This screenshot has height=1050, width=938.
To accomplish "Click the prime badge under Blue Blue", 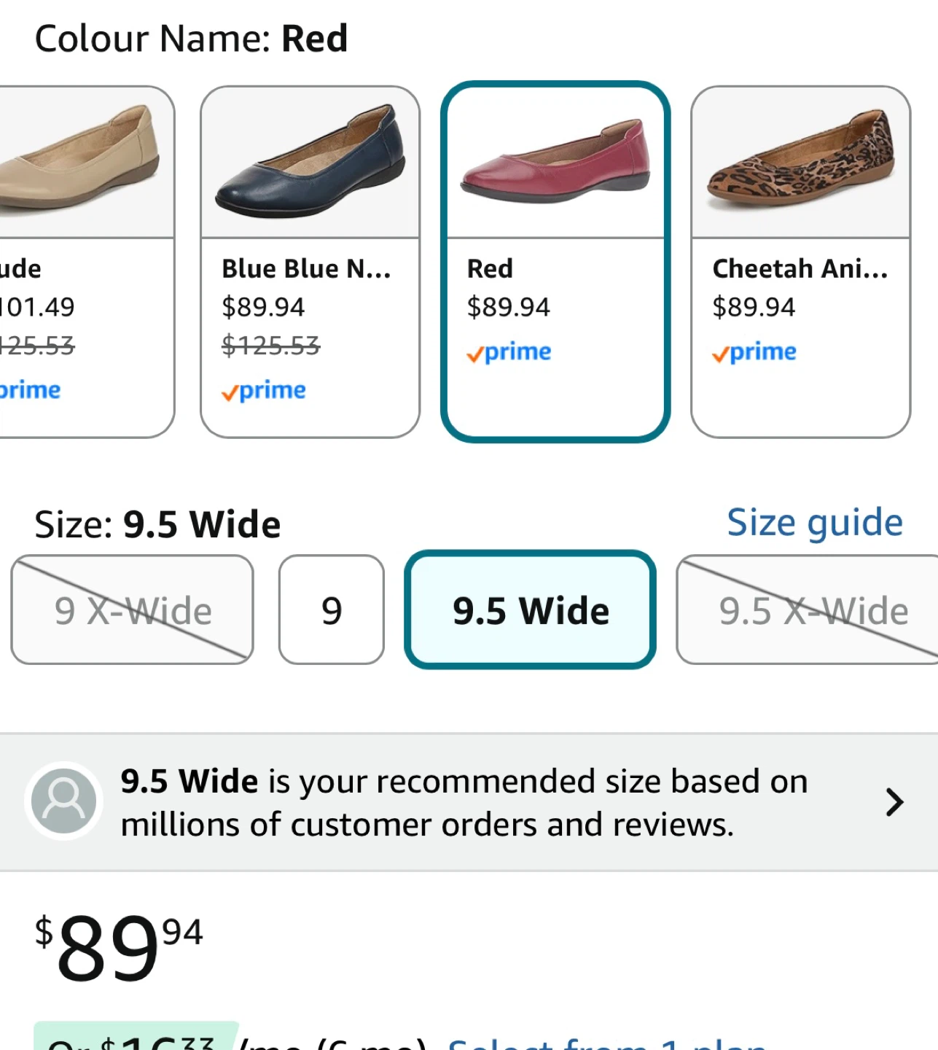I will 264,391.
